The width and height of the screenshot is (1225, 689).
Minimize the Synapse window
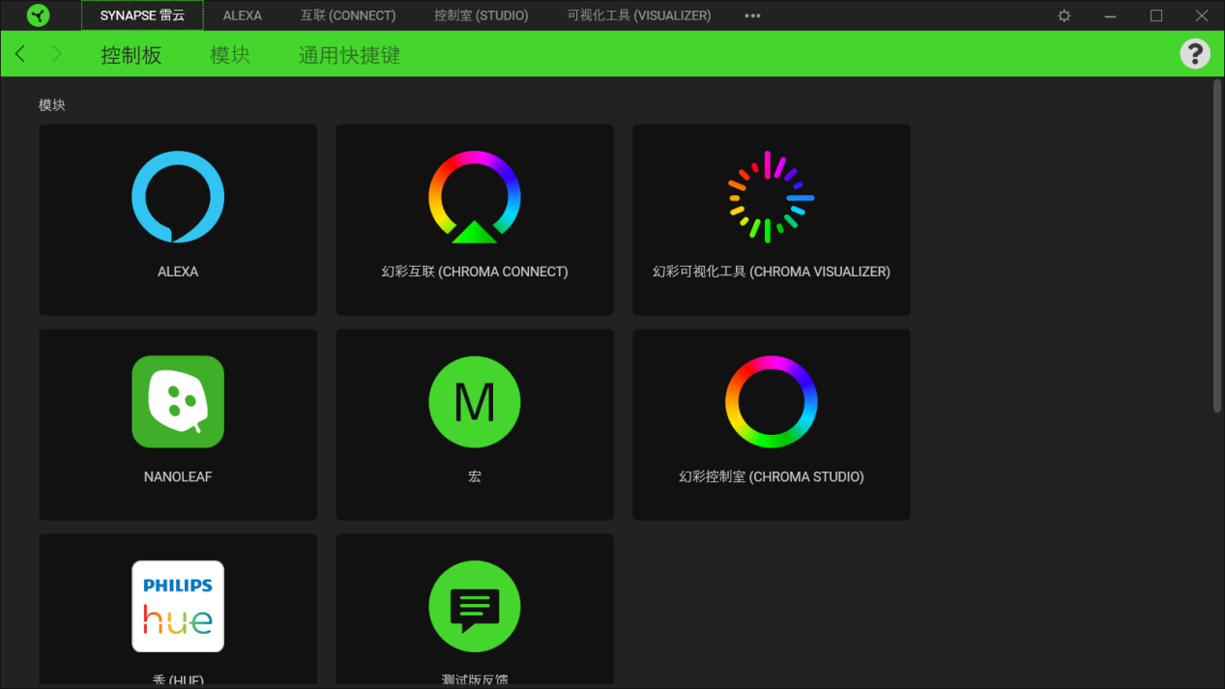[x=1111, y=15]
